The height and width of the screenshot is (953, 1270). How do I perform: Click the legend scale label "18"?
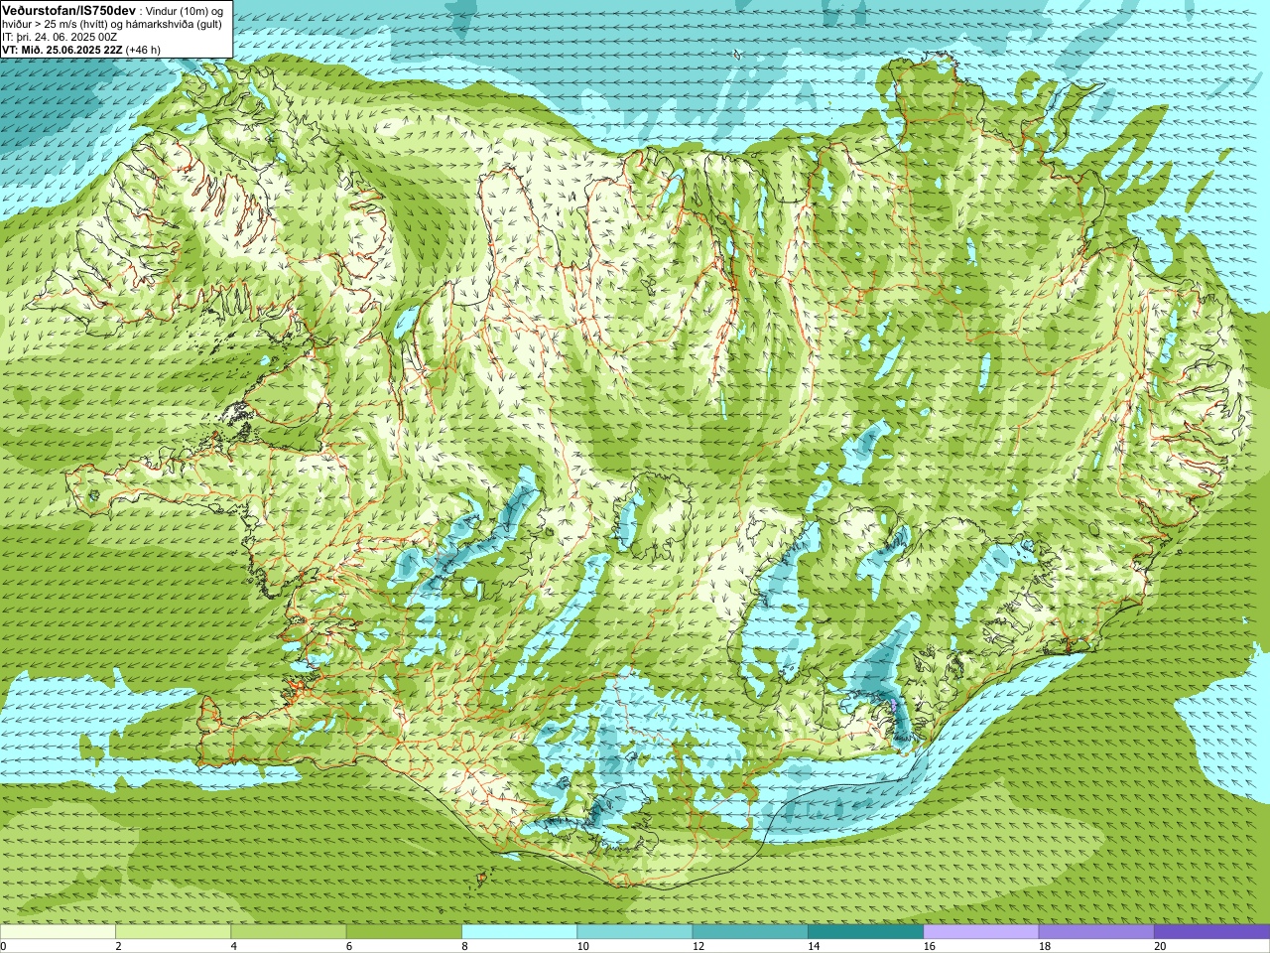1045,946
